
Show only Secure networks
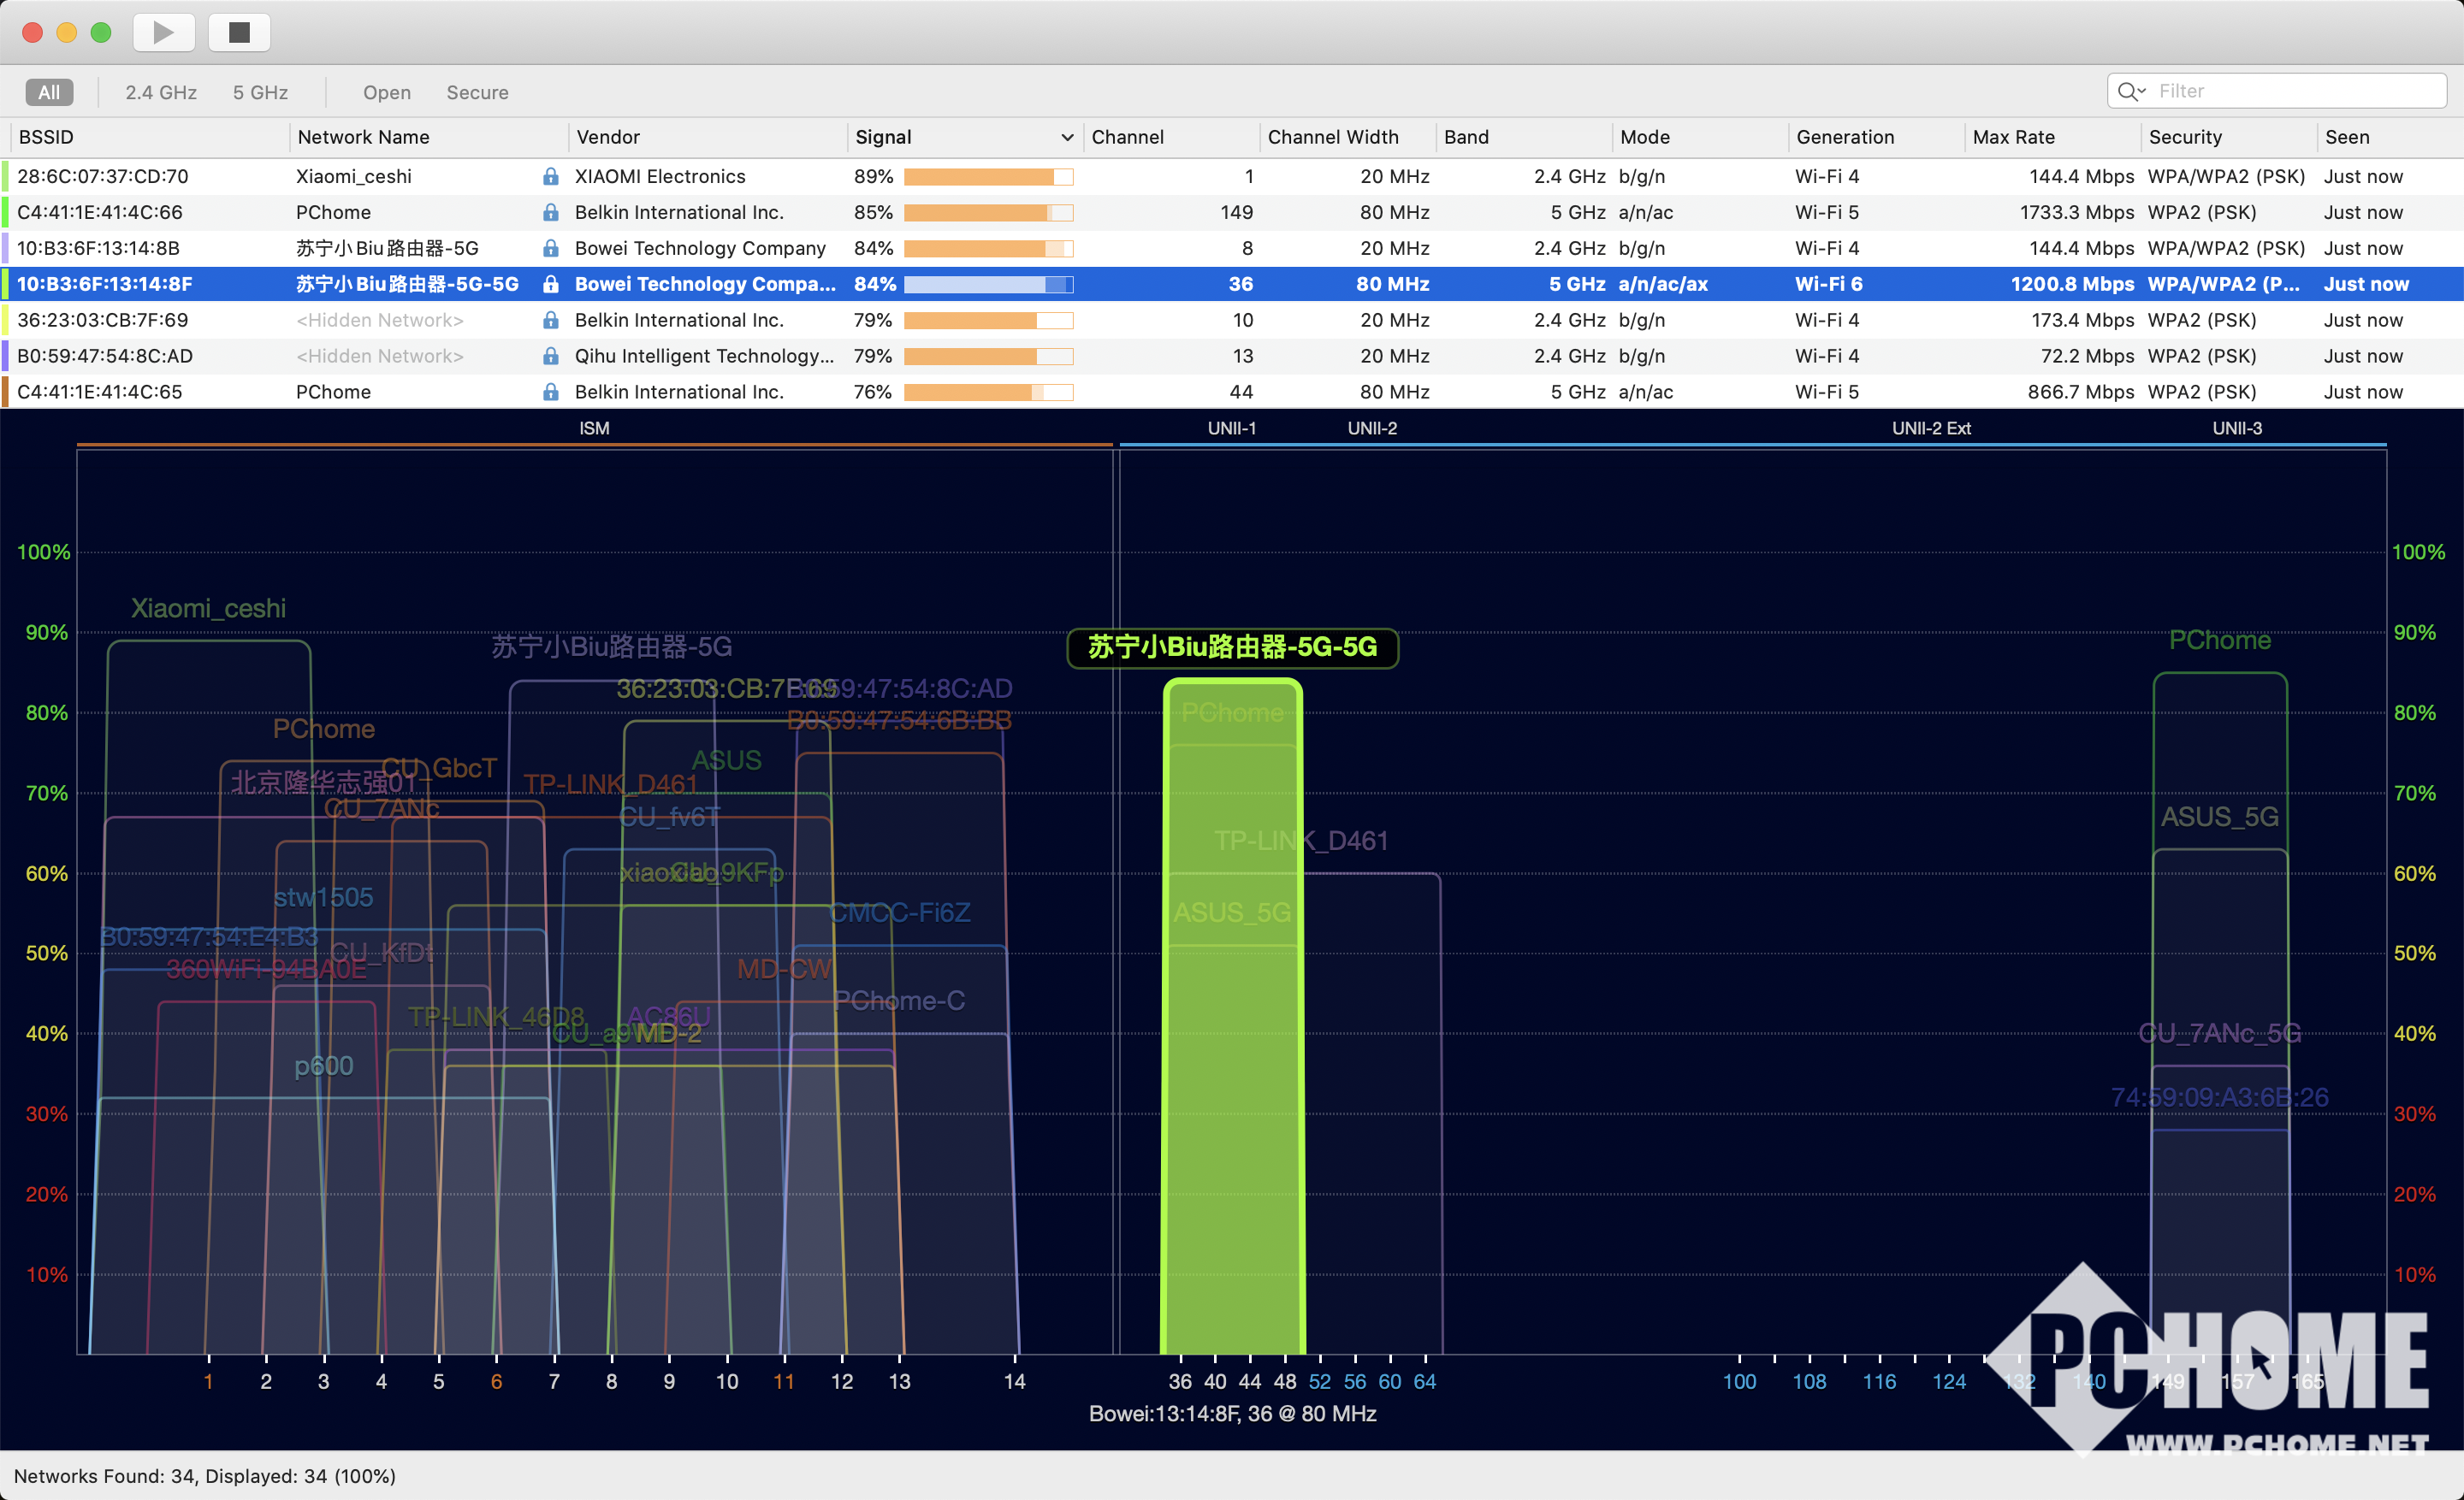click(477, 92)
